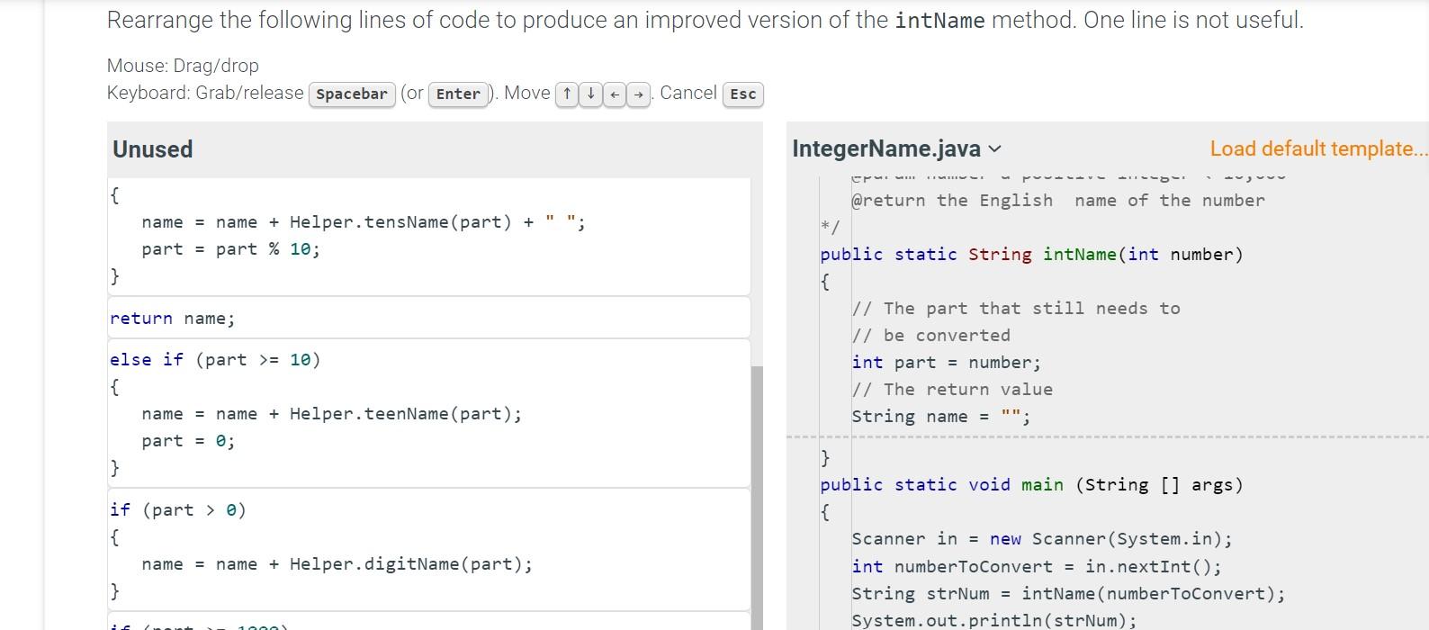1429x630 pixels.
Task: Select the digitName if-block tile
Action: pos(428,550)
